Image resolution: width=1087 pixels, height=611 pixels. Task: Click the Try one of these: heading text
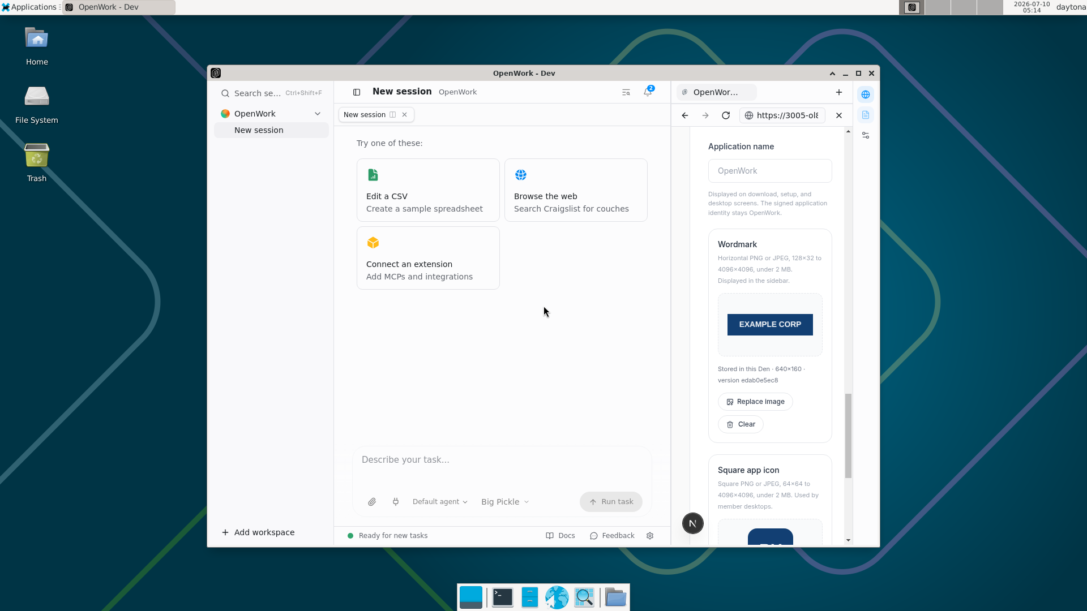[390, 143]
